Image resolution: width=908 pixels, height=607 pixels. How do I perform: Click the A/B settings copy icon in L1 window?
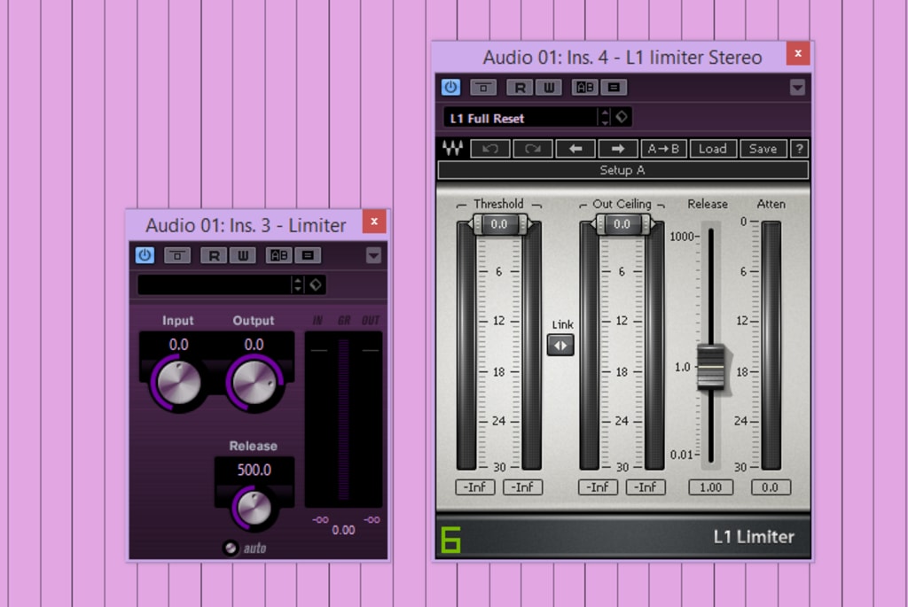(x=614, y=88)
